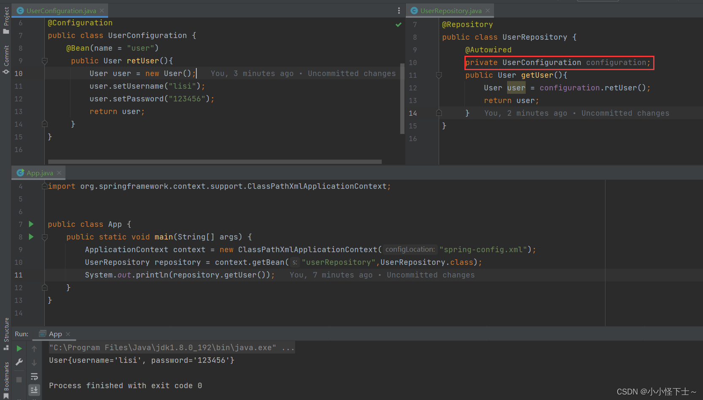The width and height of the screenshot is (703, 400).
Task: Run App class from gutter arrow on line 7
Action: tap(31, 224)
